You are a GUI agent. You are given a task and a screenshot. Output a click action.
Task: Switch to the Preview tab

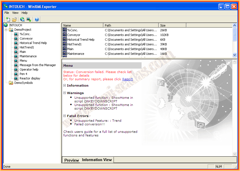pyautogui.click(x=71, y=160)
